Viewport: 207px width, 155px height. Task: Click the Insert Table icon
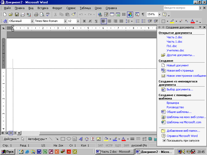[x=112, y=14]
